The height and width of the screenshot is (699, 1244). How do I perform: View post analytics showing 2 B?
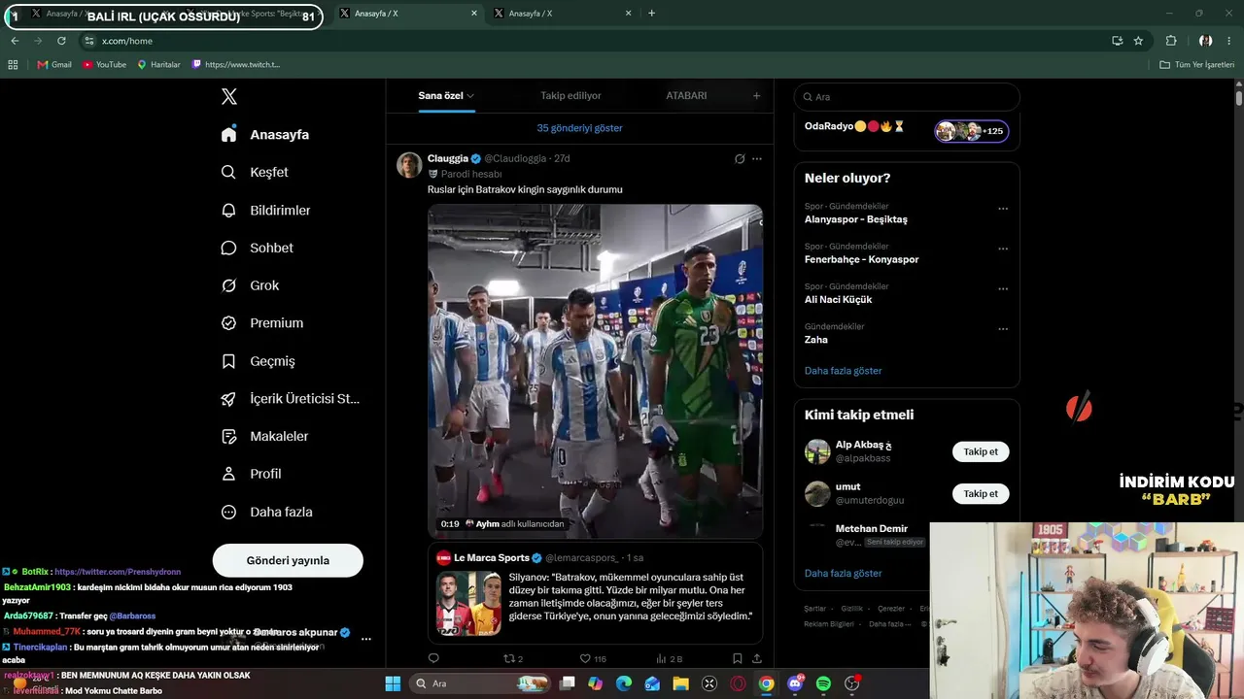(670, 658)
